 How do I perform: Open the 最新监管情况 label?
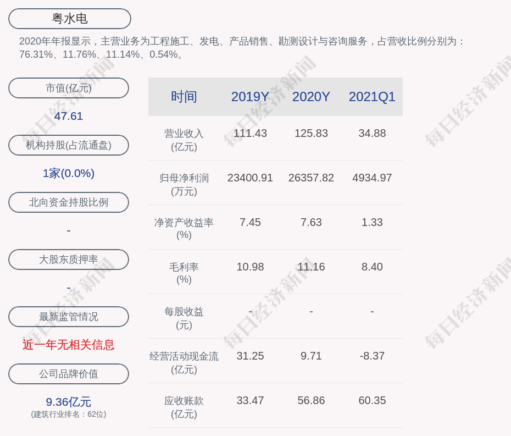coord(69,317)
